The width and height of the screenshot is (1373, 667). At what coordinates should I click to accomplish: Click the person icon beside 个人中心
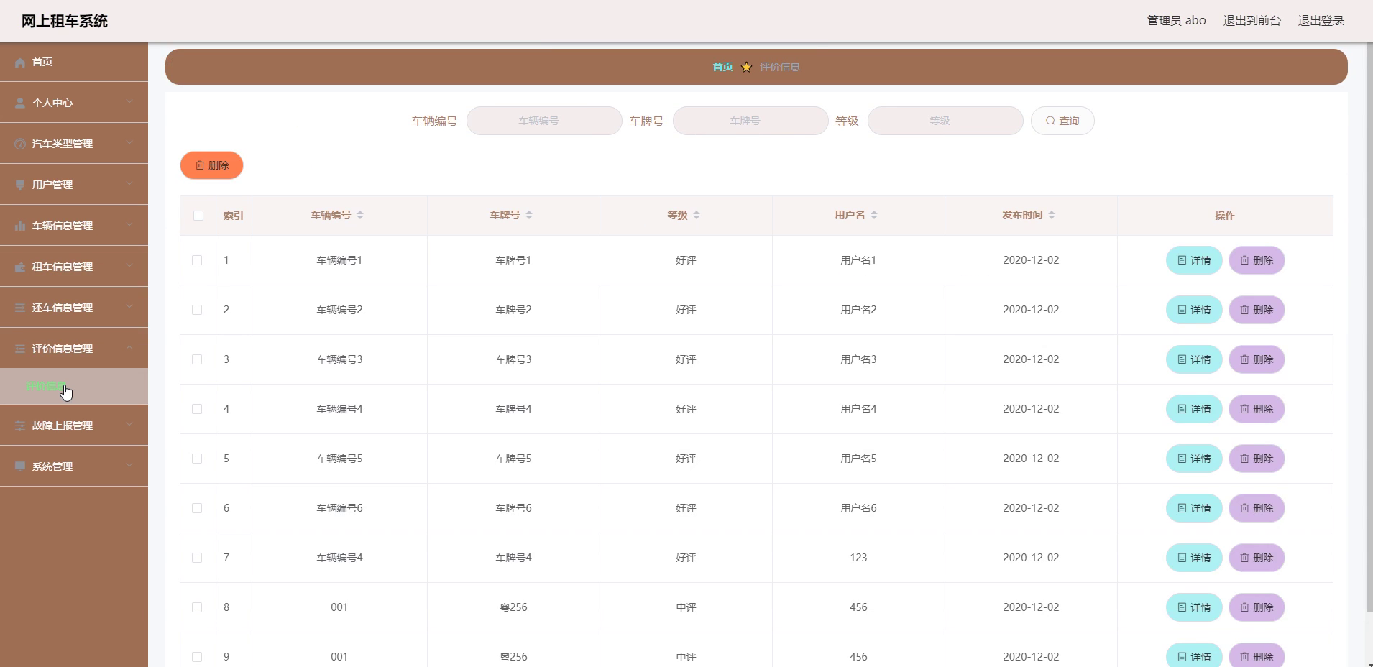[20, 103]
